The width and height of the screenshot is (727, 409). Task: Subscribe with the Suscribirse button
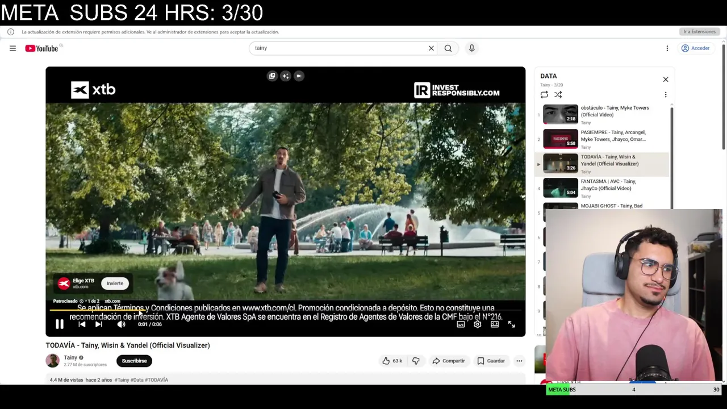(134, 361)
